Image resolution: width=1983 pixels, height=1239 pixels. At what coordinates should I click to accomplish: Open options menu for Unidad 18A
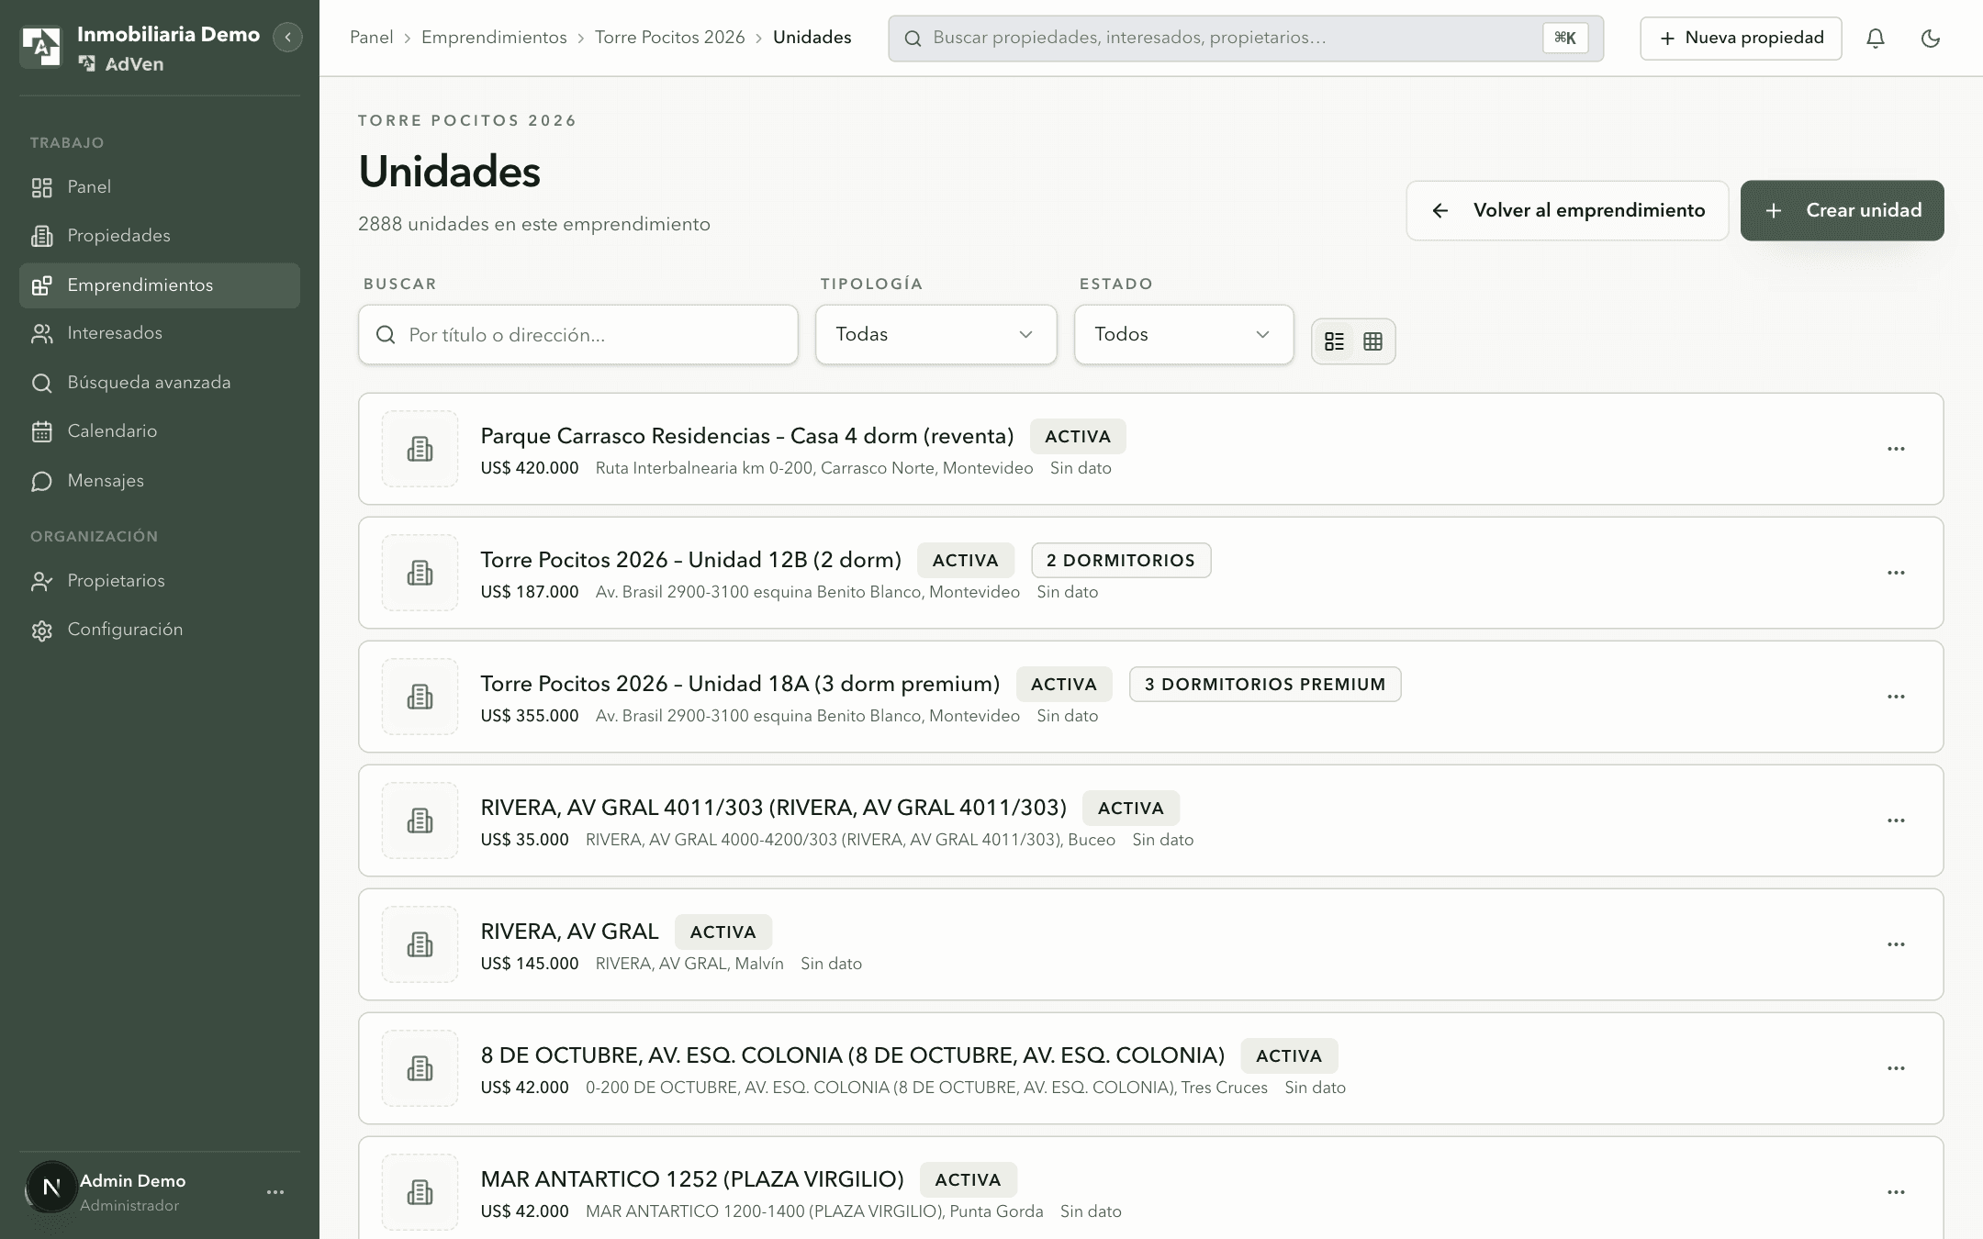tap(1896, 697)
